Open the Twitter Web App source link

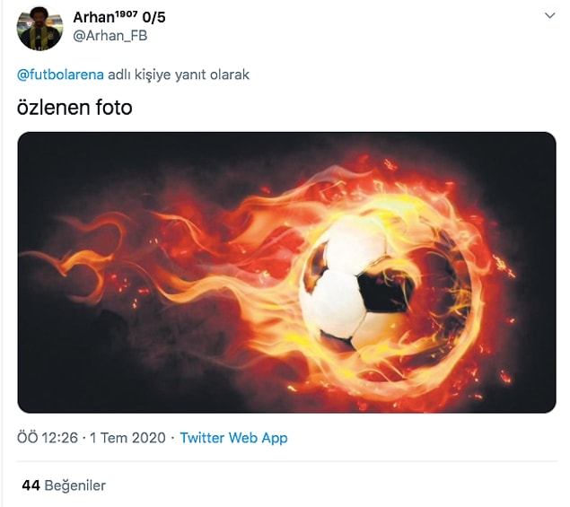coord(233,438)
